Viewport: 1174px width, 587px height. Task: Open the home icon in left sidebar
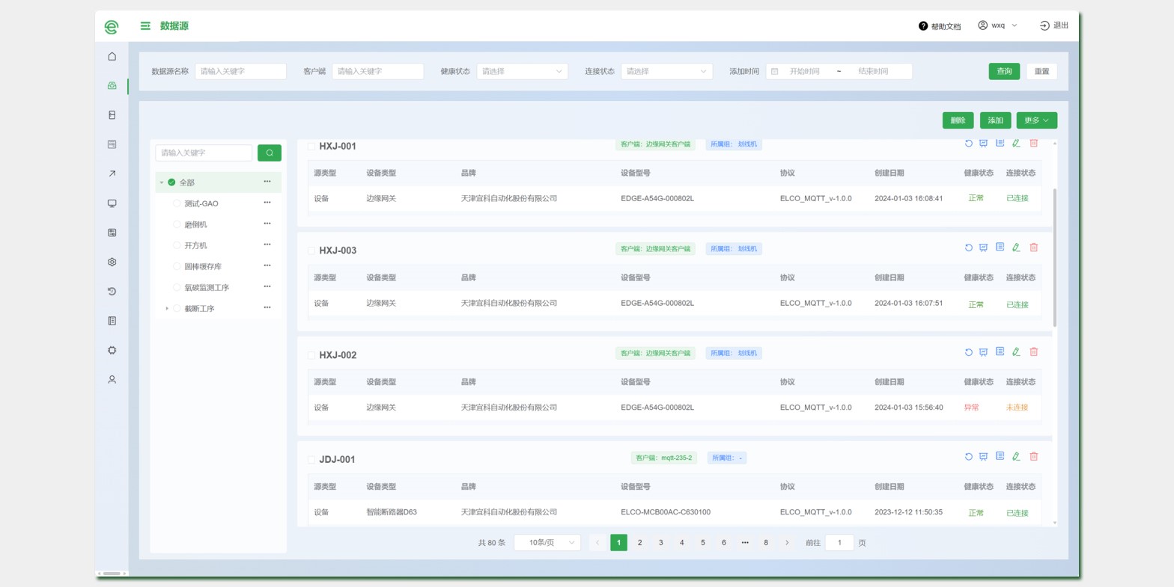[112, 56]
